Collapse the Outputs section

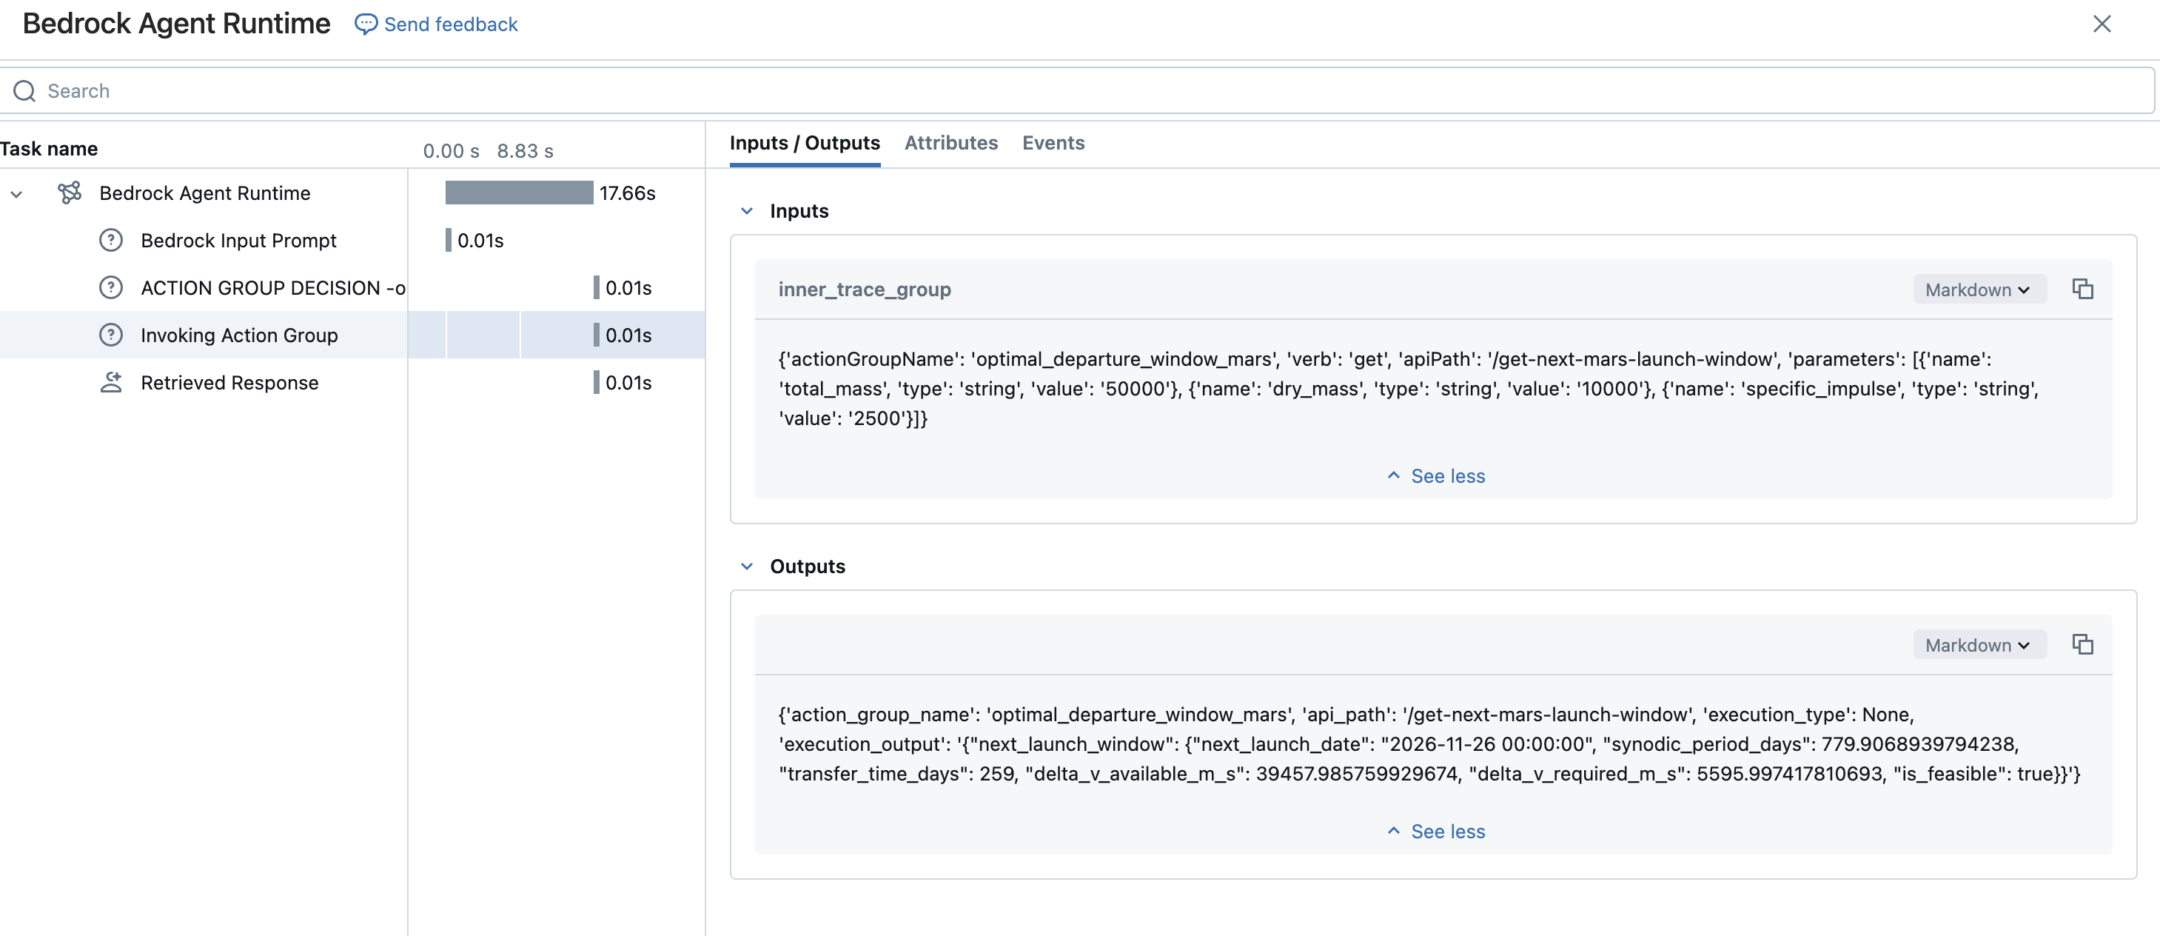[746, 567]
